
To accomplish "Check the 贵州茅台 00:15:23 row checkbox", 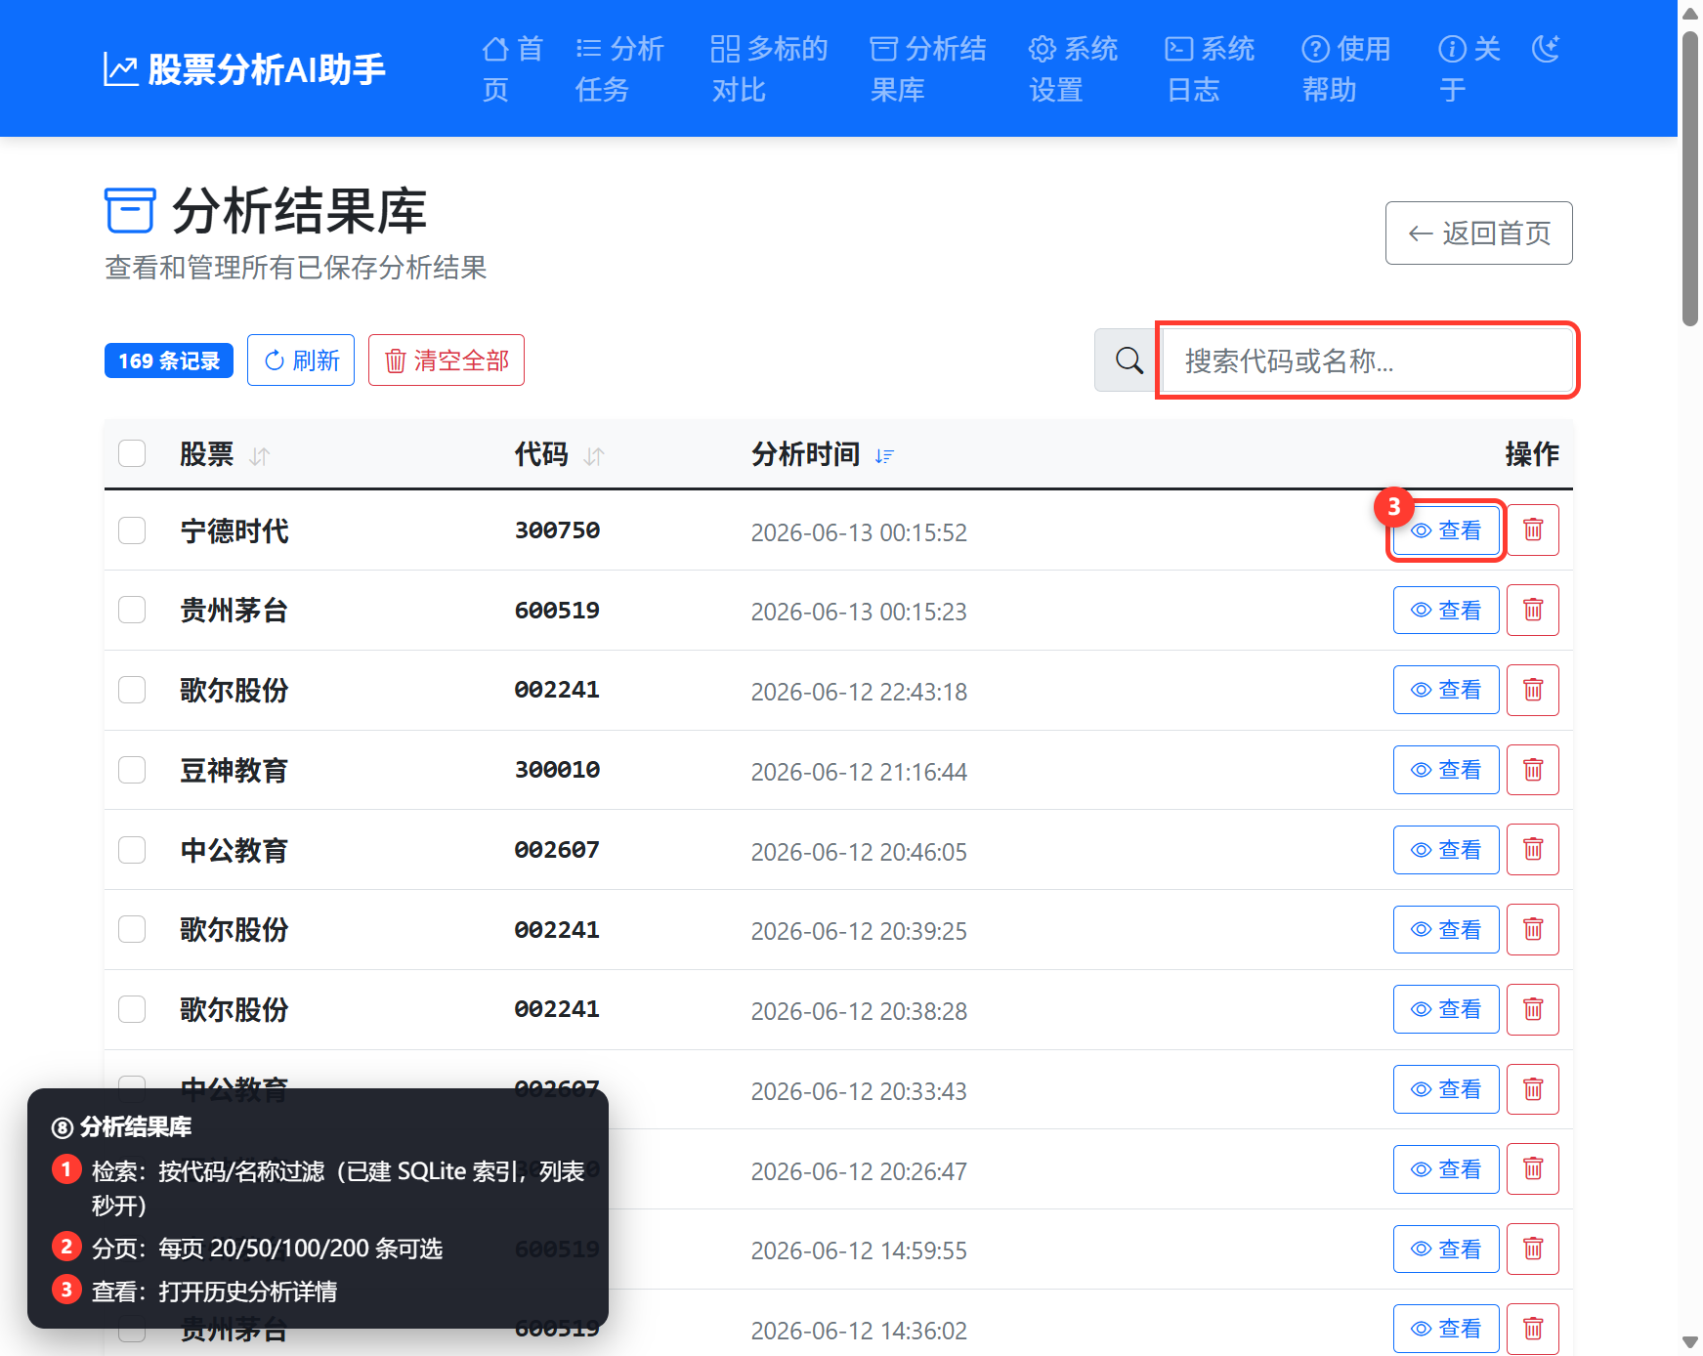I will point(132,611).
